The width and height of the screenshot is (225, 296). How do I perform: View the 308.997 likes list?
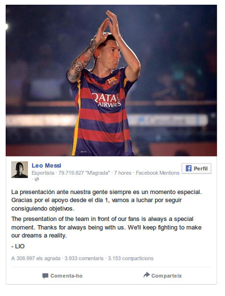pos(36,258)
